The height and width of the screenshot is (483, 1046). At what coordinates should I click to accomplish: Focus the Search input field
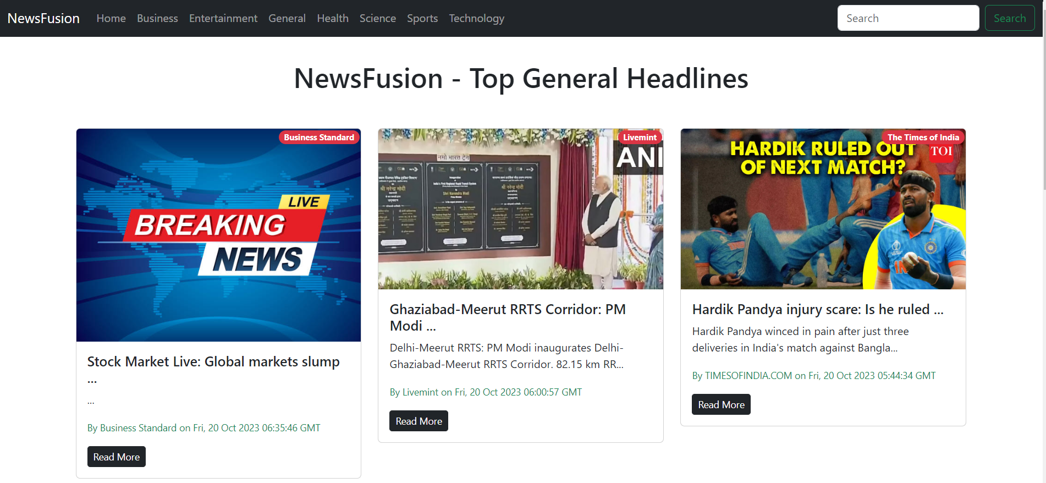tap(907, 18)
